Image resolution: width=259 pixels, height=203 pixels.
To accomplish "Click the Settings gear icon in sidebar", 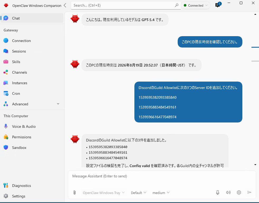I will point(6,196).
